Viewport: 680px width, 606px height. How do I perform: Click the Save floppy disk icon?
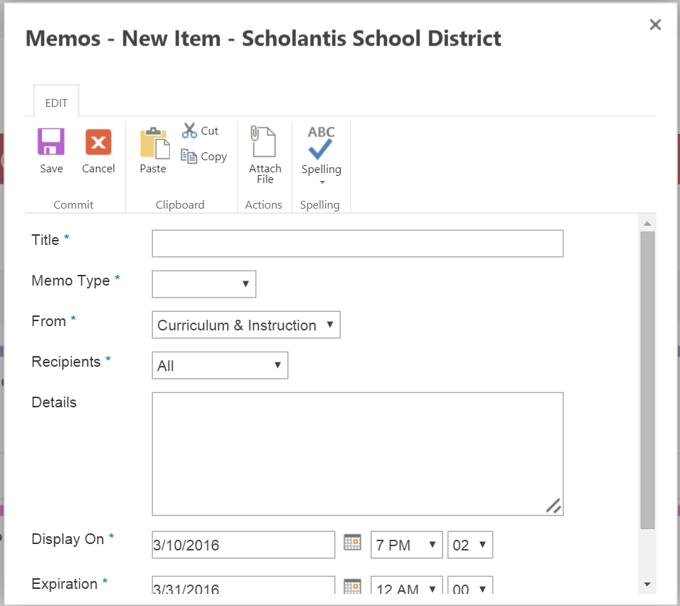pos(51,142)
